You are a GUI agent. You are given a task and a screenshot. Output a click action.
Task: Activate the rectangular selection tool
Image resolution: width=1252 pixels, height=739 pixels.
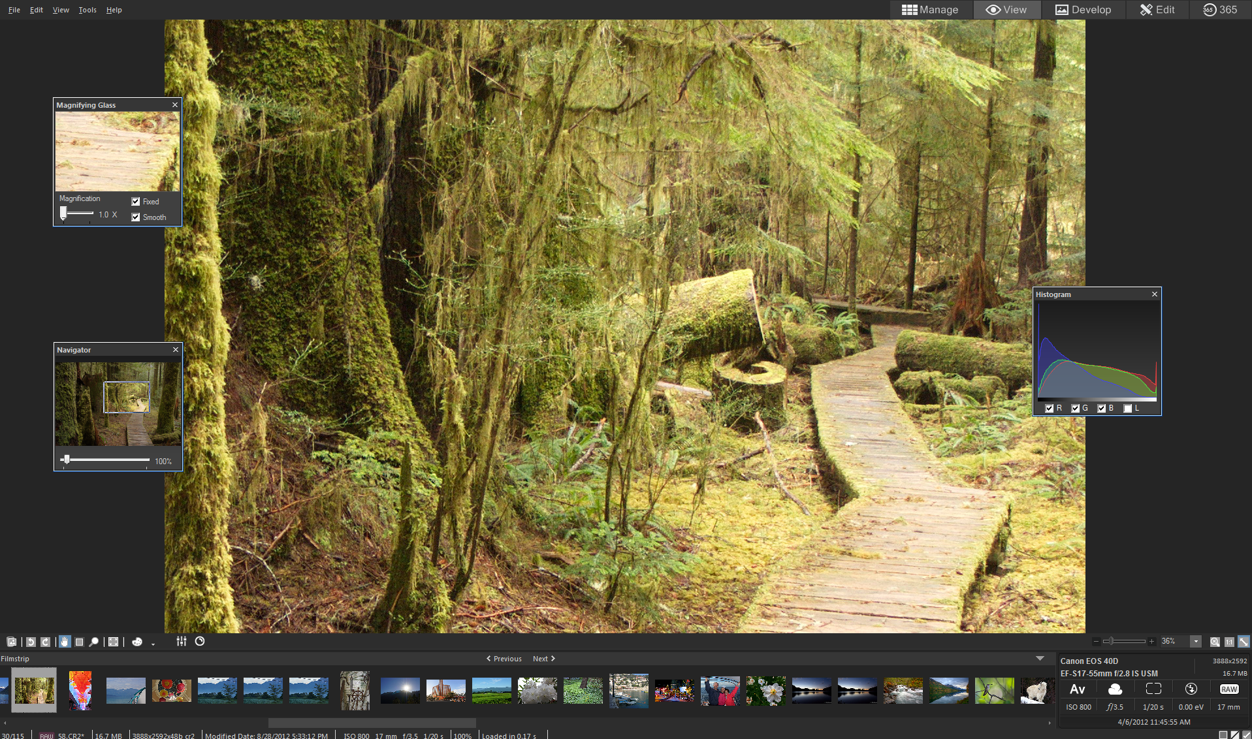point(79,642)
